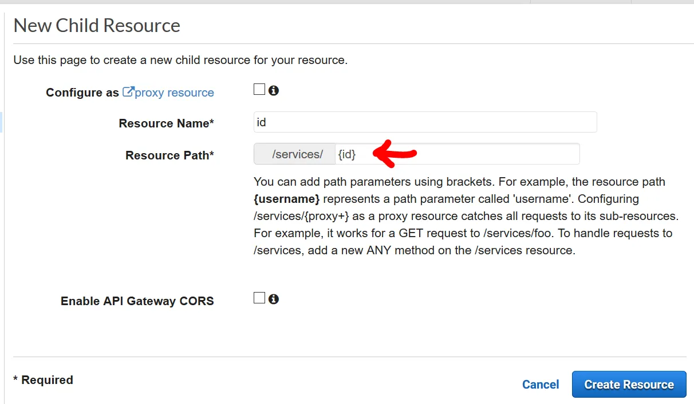Click the Resource Name* label
Screen dimensions: 694x404
tap(166, 123)
